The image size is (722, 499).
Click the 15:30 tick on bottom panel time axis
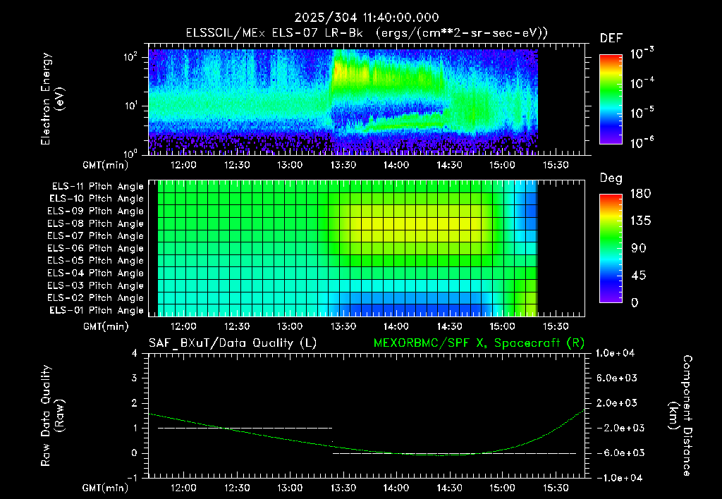[x=556, y=488]
